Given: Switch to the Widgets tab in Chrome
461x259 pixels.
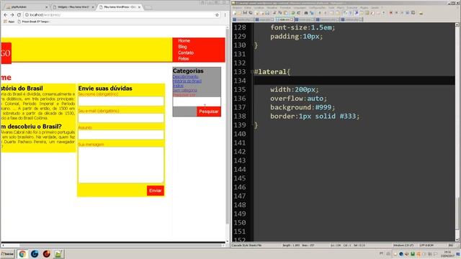Looking at the screenshot, I should point(73,6).
